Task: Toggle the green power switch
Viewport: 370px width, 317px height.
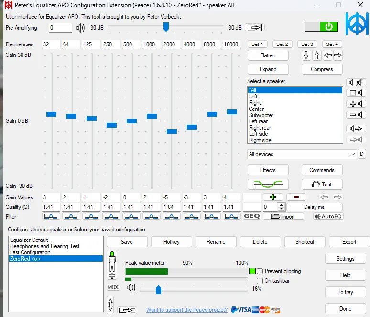Action: [321, 26]
